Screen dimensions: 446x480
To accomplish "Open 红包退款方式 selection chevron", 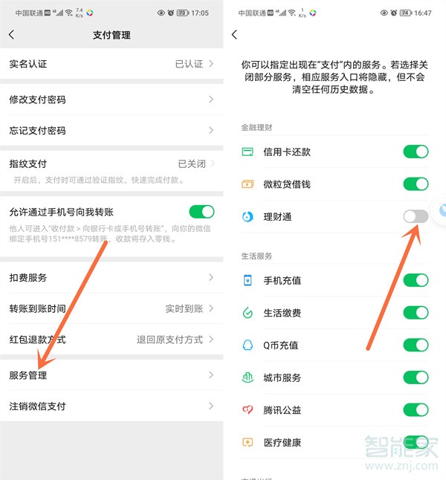I will (x=211, y=339).
